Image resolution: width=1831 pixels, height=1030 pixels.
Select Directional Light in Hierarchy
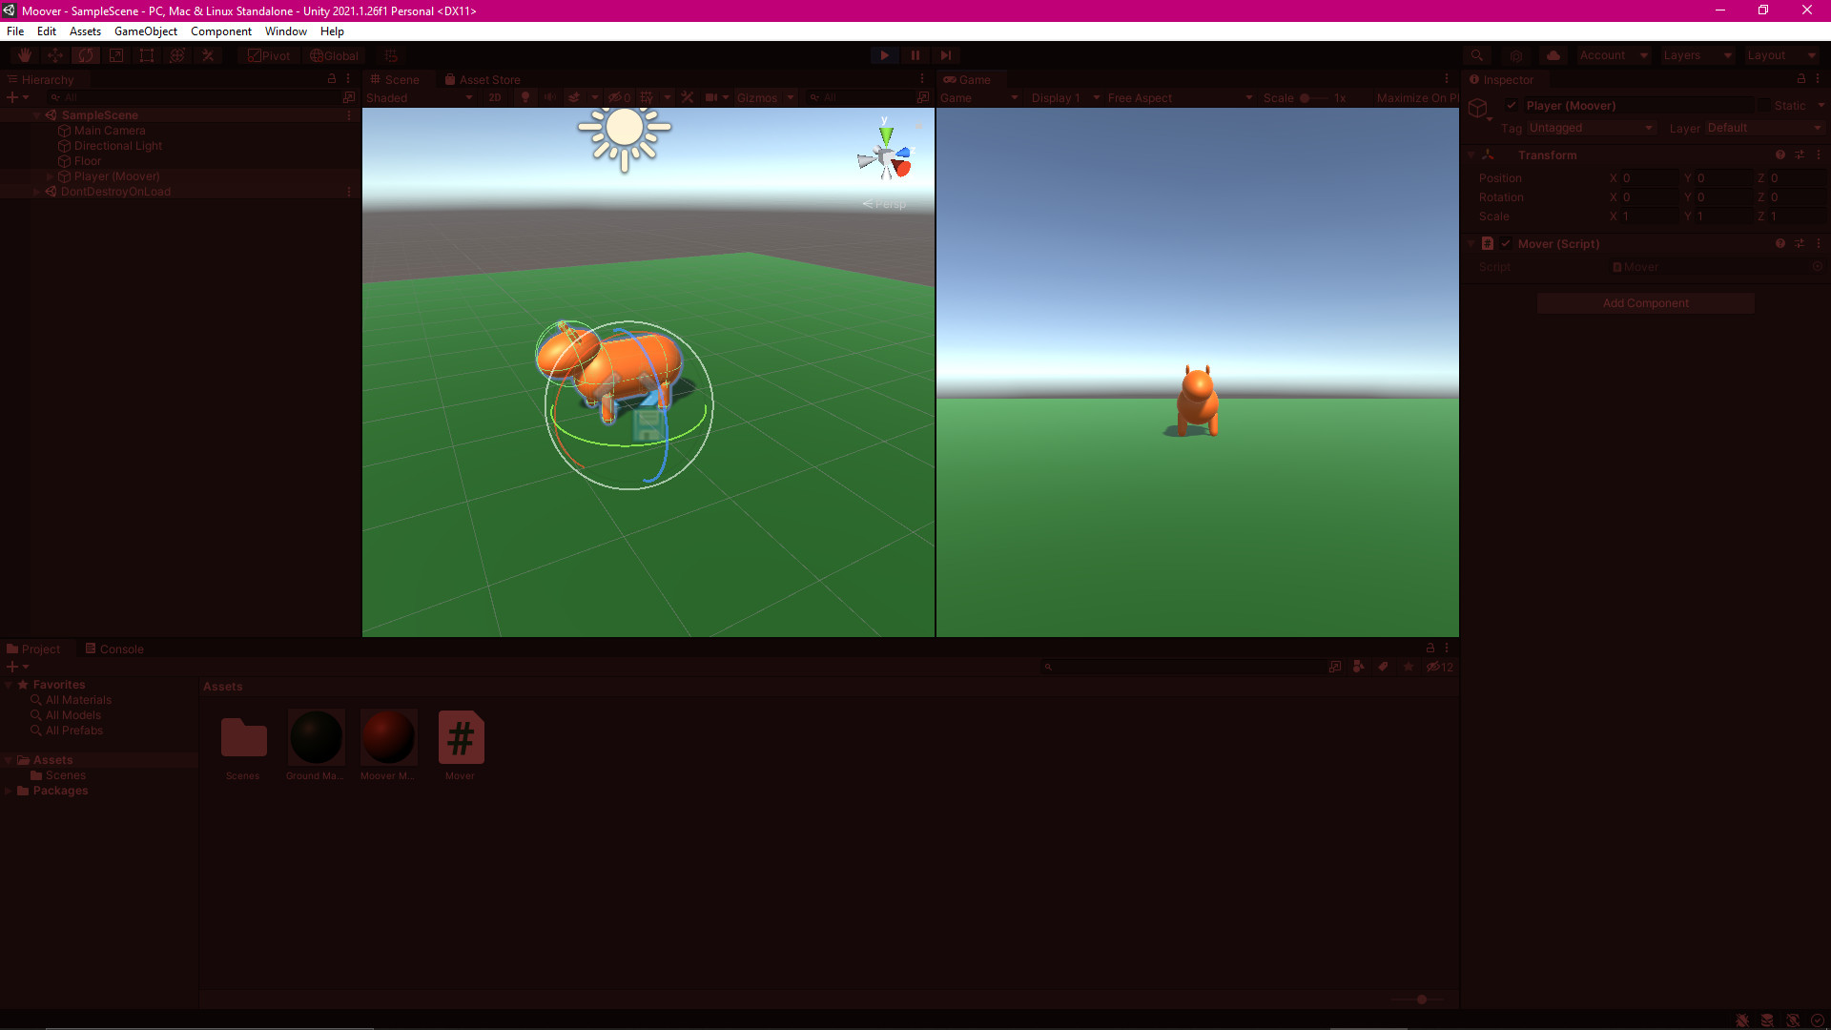pos(118,146)
